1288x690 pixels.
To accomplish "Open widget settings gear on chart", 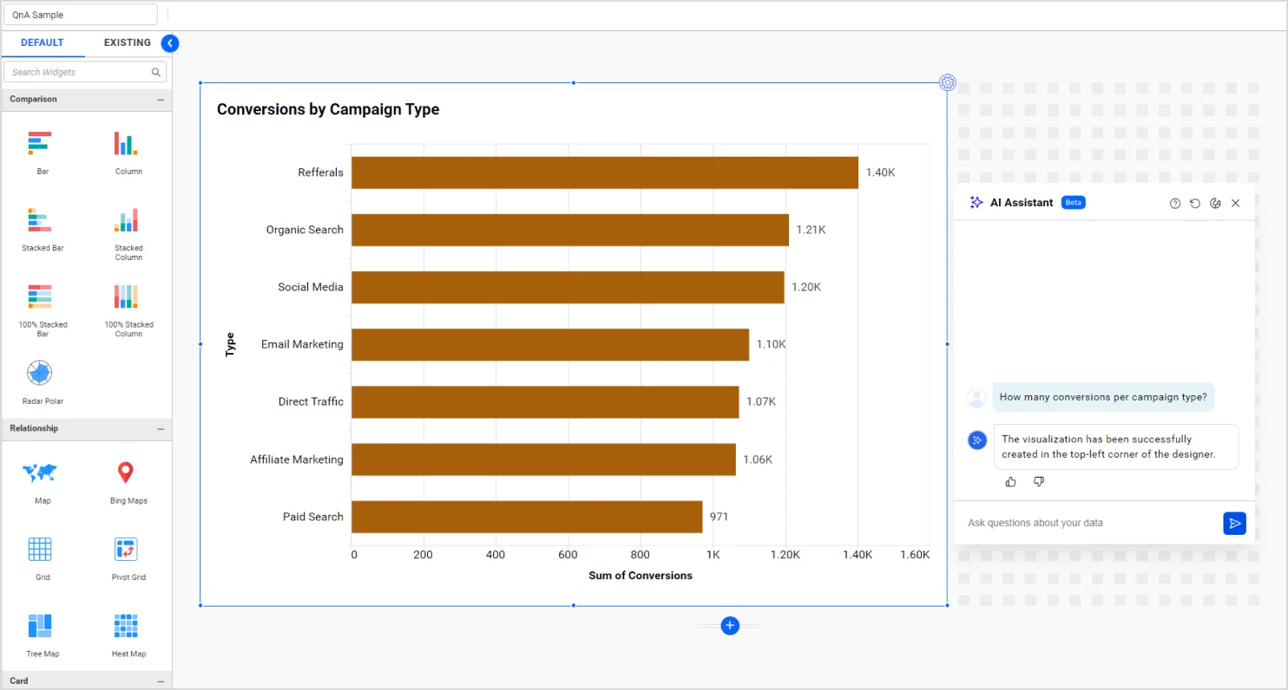I will pos(948,83).
